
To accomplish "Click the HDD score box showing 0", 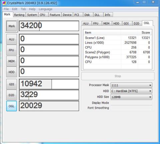I will (x=49, y=72).
